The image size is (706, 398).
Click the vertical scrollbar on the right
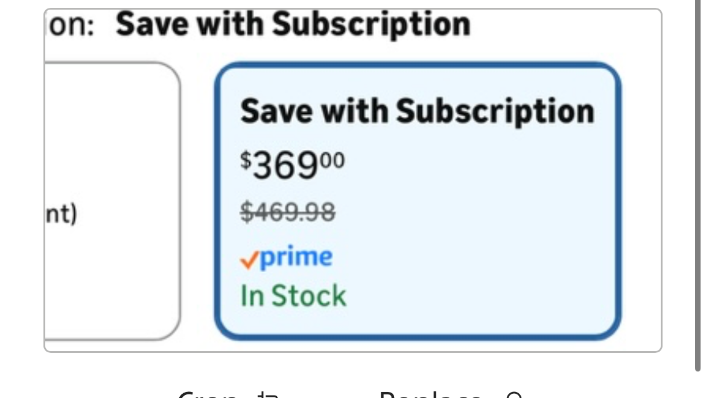tap(698, 181)
